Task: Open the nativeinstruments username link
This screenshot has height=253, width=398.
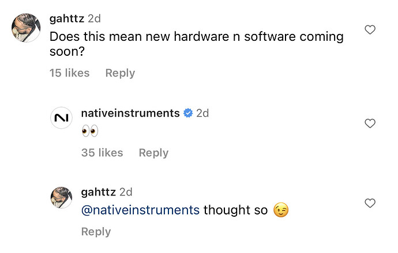Action: click(130, 113)
